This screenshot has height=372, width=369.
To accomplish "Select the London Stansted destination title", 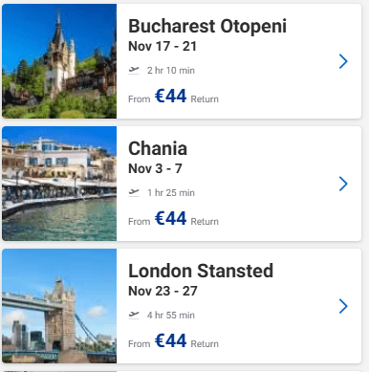I will point(201,271).
